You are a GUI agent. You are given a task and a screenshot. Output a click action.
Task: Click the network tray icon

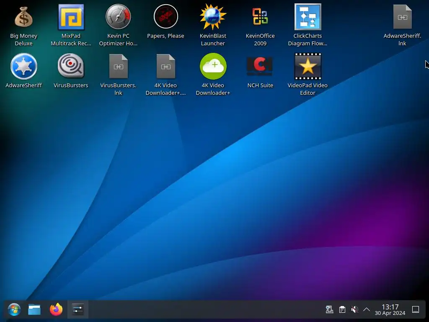click(329, 310)
